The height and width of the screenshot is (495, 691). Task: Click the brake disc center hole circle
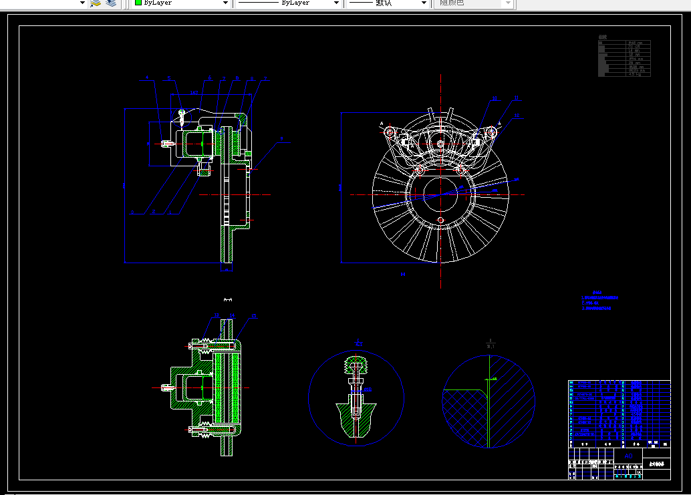(x=440, y=194)
